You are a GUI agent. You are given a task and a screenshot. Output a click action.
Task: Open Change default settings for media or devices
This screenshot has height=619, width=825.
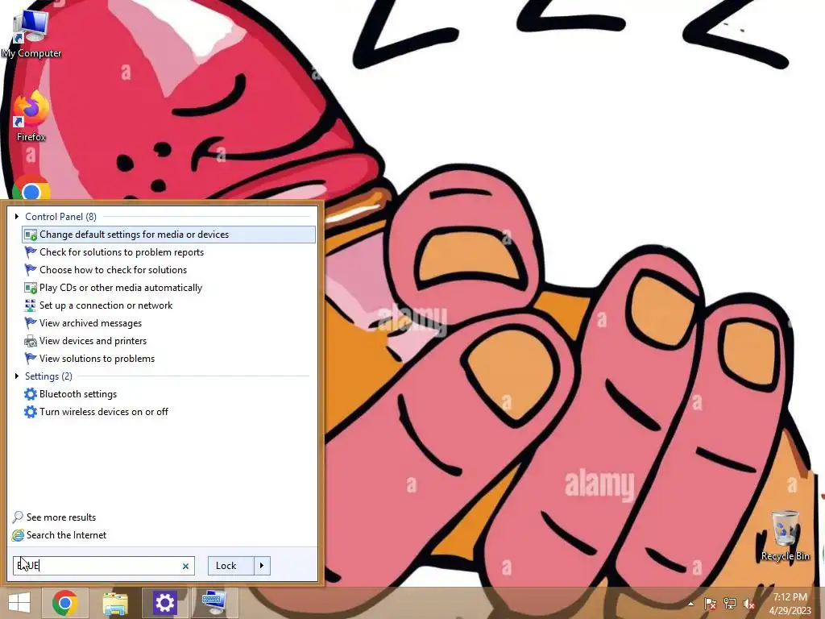coord(169,235)
